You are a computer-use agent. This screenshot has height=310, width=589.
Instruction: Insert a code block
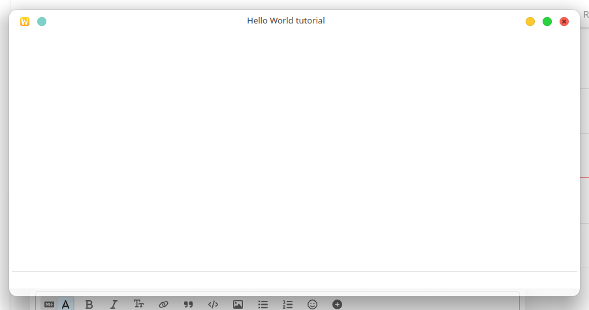[213, 304]
